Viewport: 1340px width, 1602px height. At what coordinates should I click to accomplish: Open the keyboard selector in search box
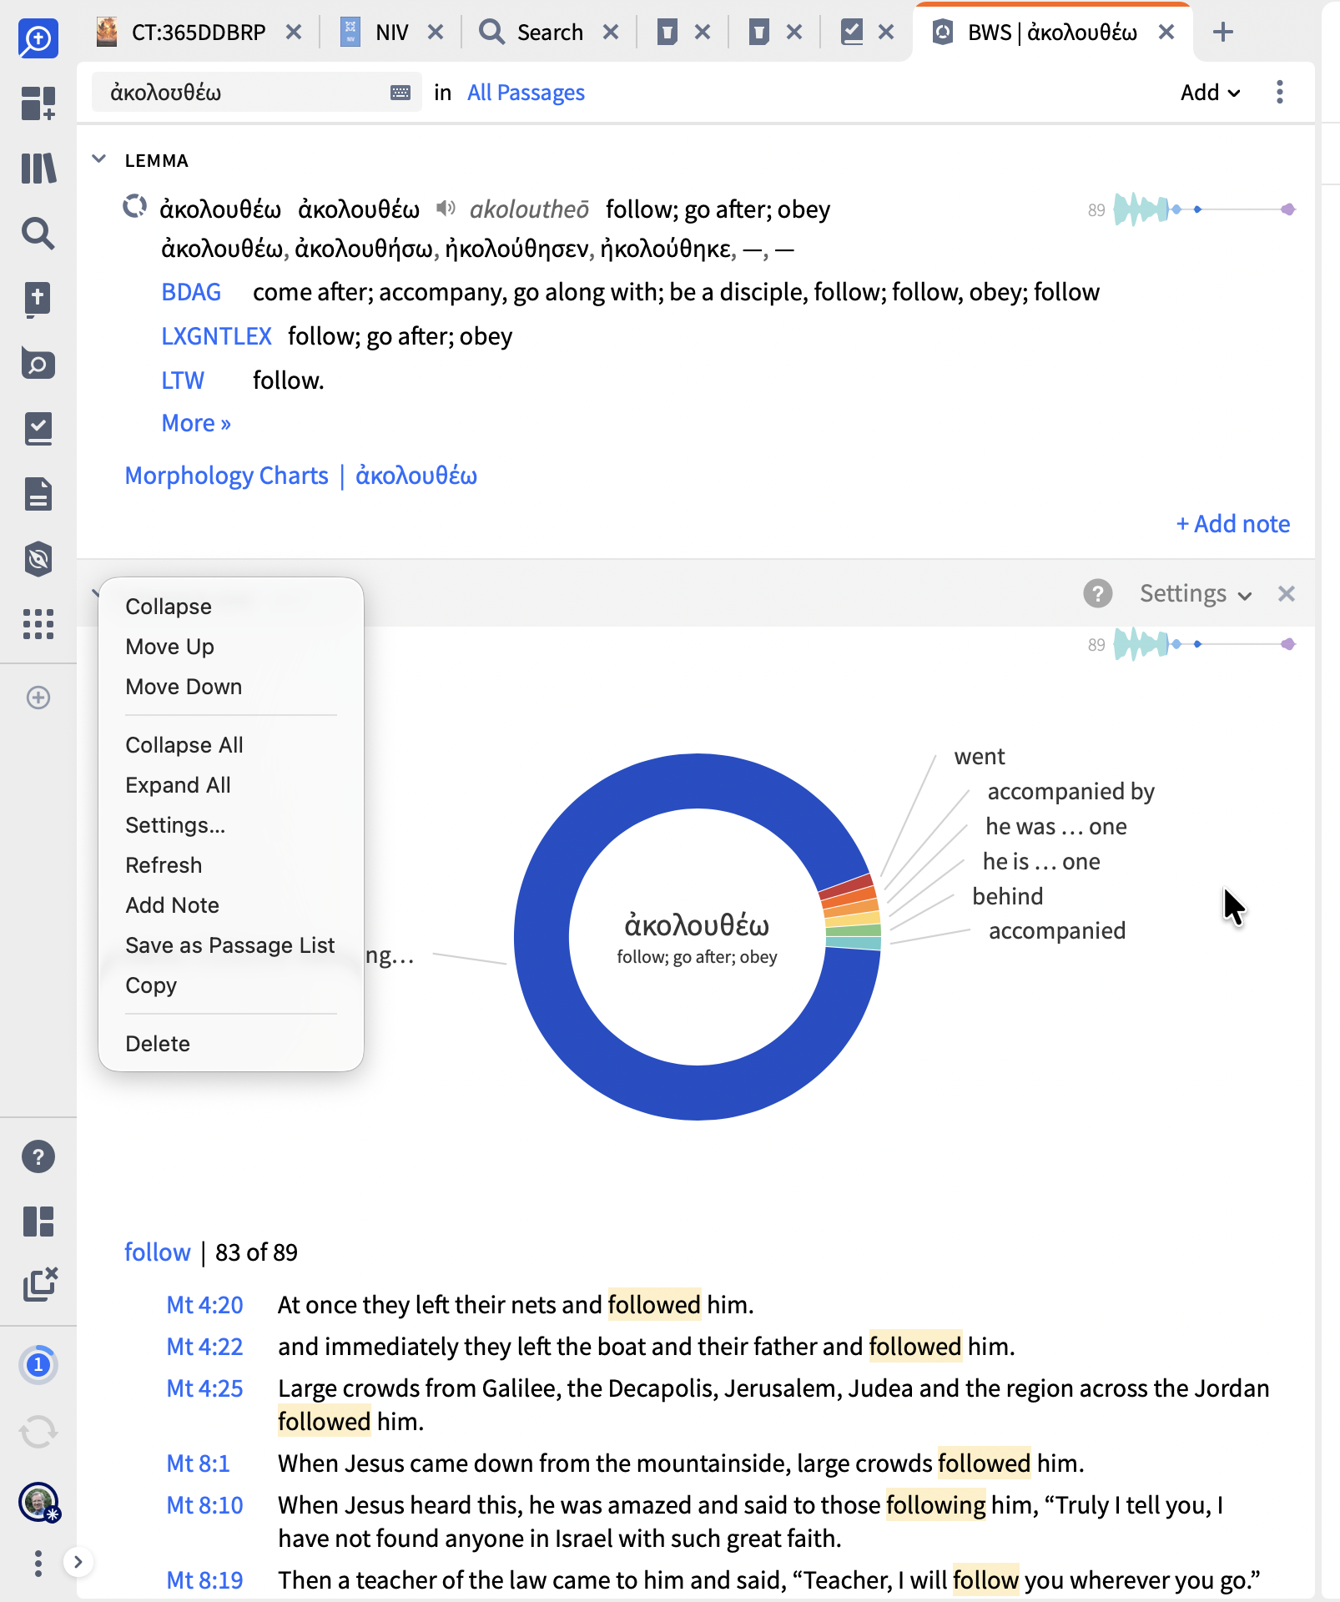coord(400,93)
